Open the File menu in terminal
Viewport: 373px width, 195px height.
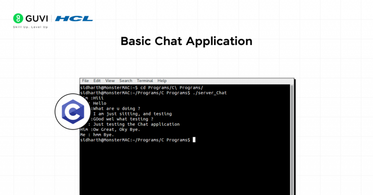tap(85, 81)
